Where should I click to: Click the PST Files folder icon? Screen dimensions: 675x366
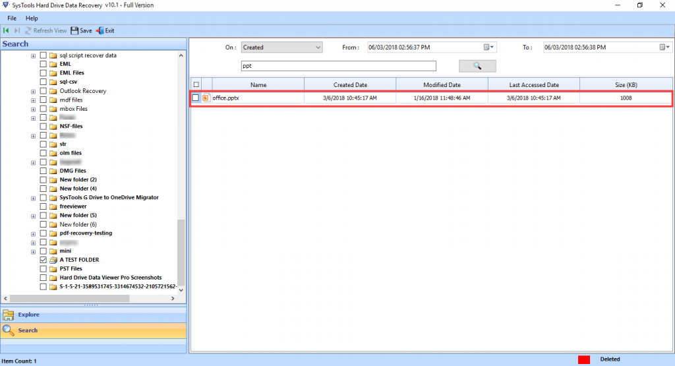pos(53,268)
